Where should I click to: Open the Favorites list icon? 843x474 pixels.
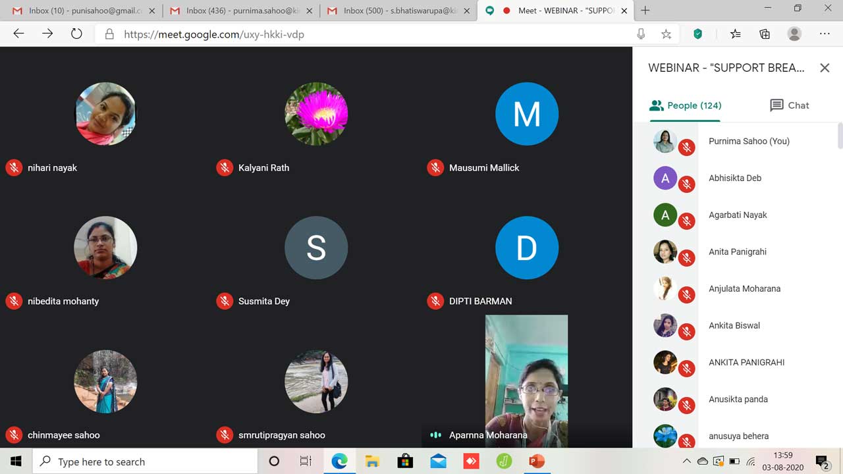click(x=736, y=34)
